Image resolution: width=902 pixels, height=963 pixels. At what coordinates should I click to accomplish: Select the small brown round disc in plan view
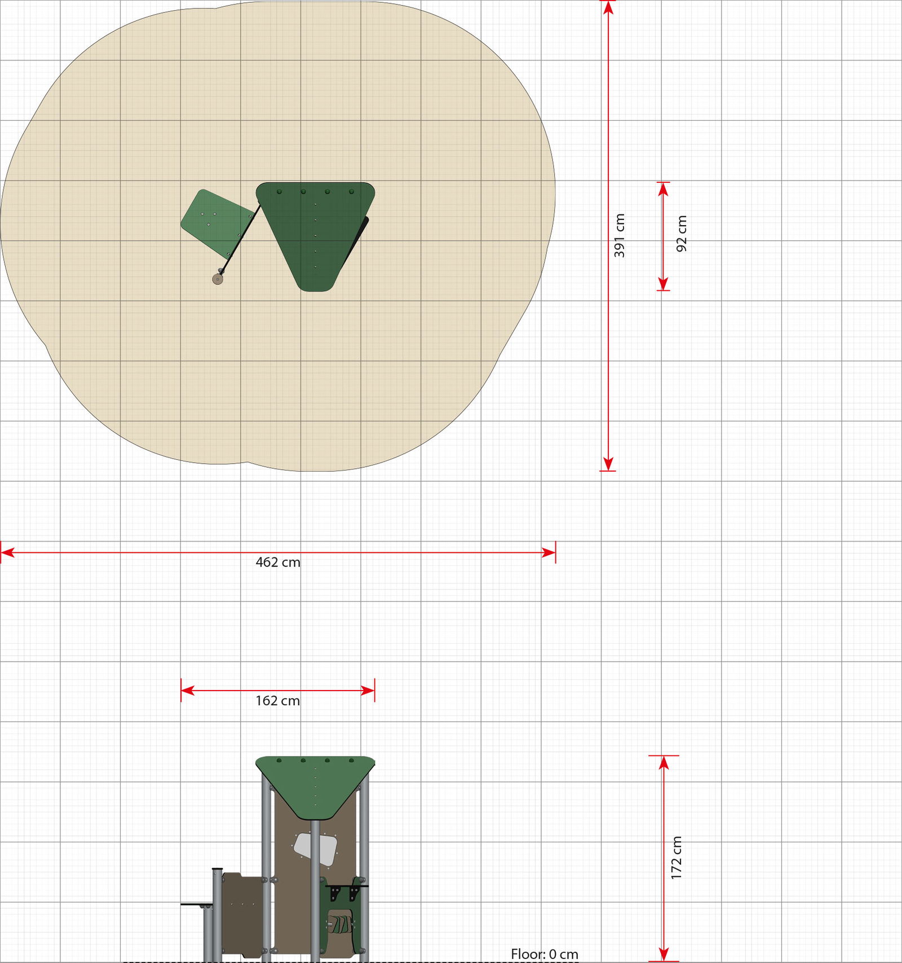click(x=218, y=279)
